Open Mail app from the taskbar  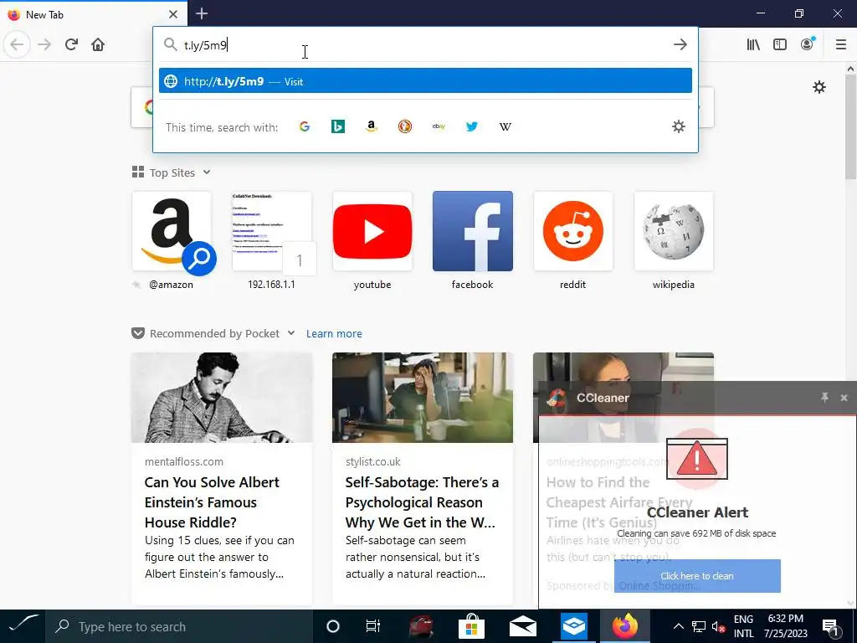(x=522, y=626)
